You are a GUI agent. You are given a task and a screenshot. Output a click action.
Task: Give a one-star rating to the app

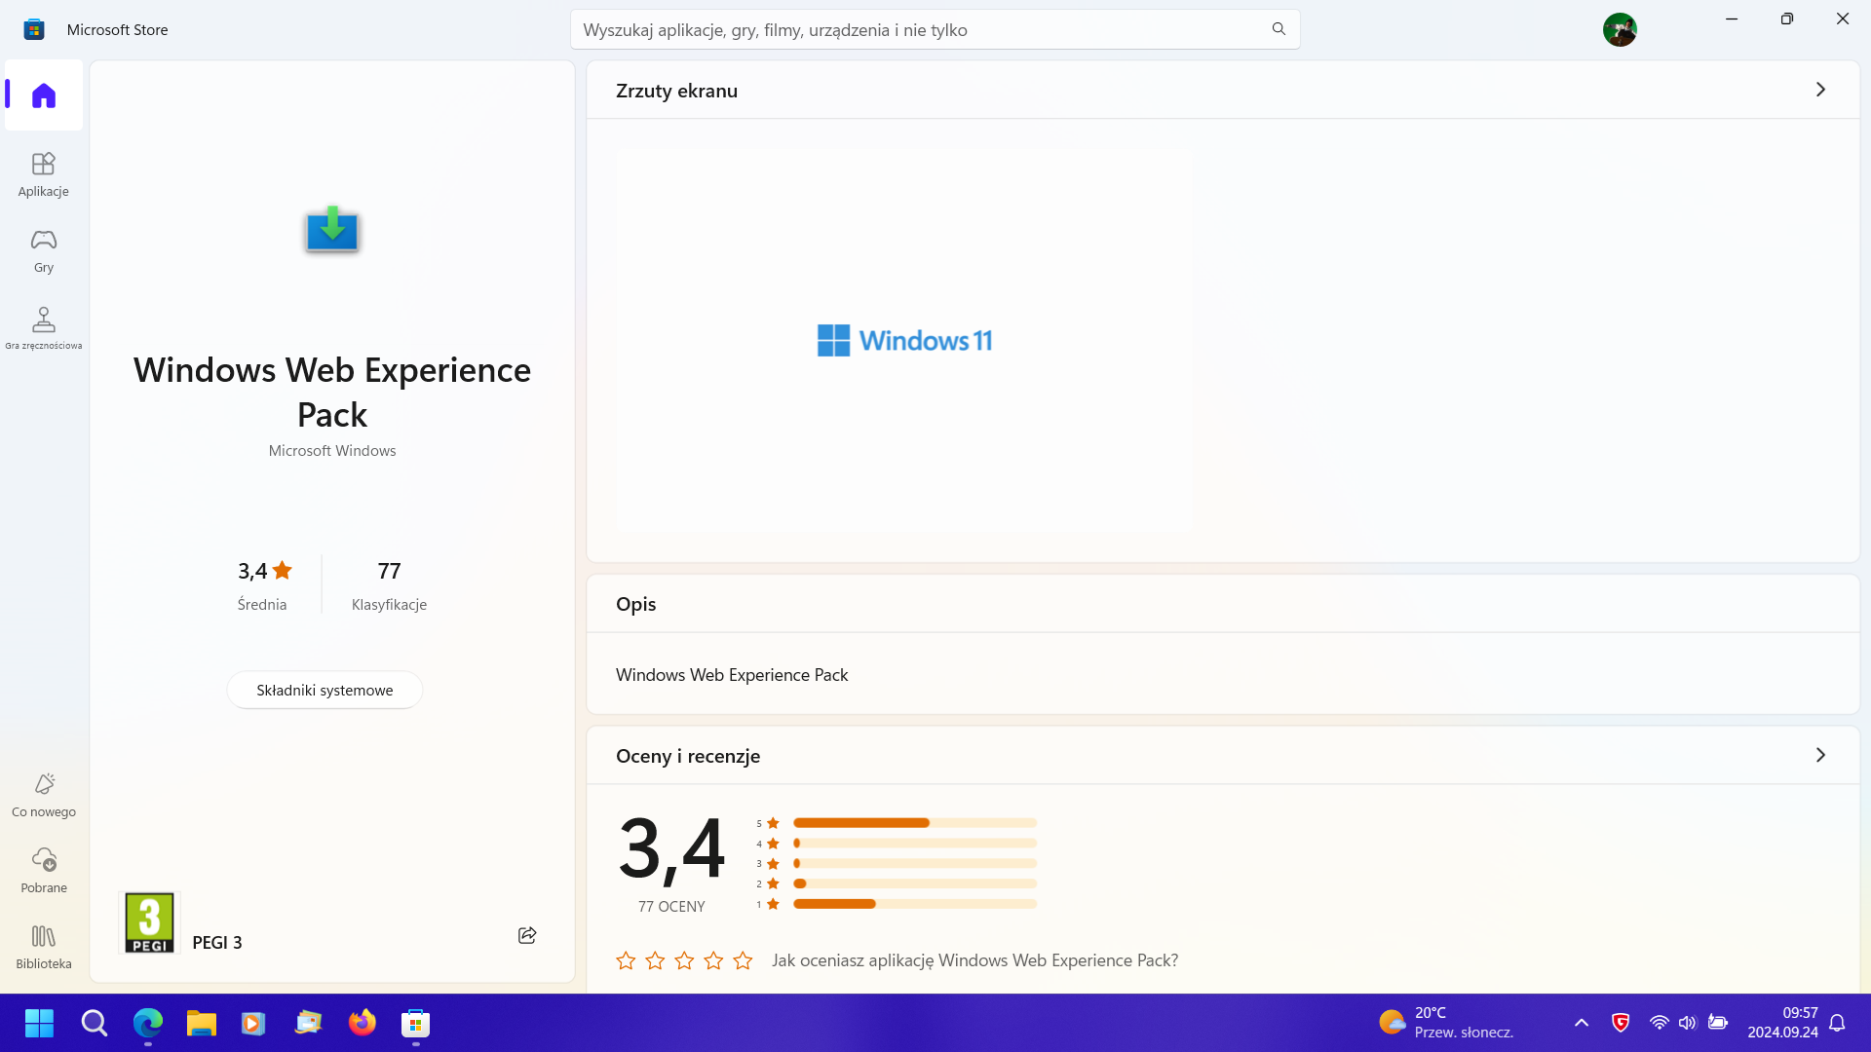625,960
